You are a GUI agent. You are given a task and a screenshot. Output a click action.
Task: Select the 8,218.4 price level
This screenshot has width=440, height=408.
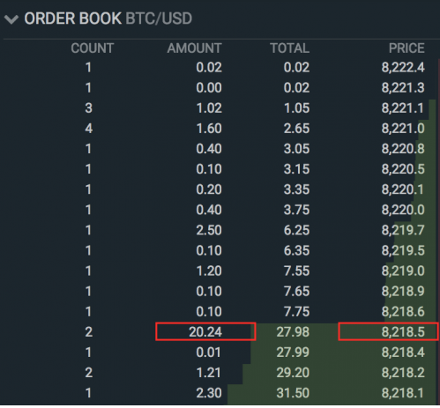click(x=403, y=352)
